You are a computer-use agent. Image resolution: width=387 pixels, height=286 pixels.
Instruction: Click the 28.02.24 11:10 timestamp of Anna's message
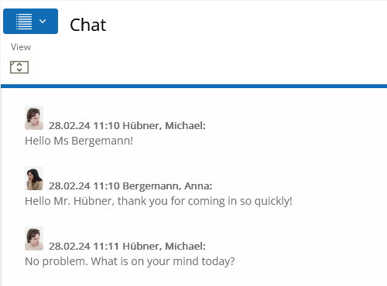click(84, 186)
